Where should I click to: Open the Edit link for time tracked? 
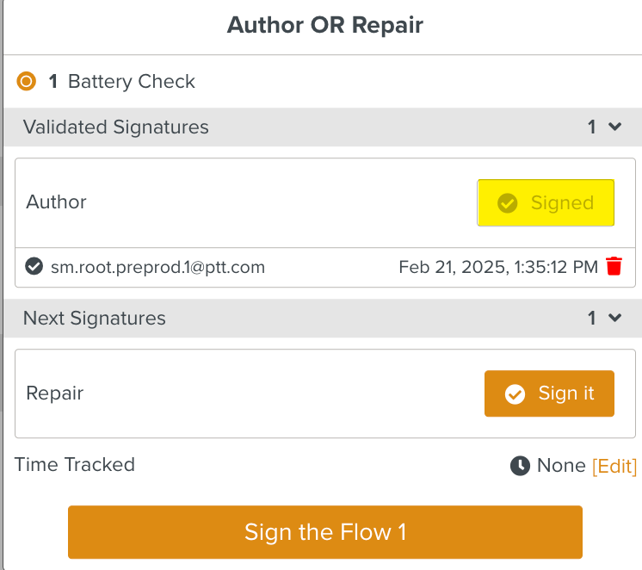(x=614, y=466)
